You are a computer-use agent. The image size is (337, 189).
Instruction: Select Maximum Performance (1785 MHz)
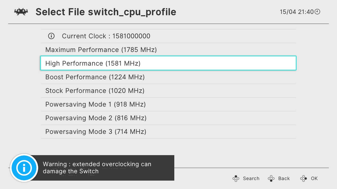pos(168,50)
